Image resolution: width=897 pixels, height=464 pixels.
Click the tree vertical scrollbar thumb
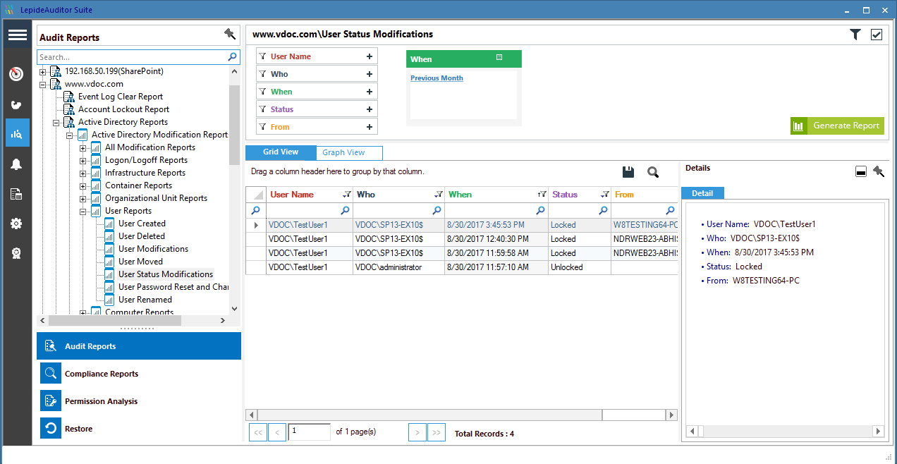tap(235, 124)
